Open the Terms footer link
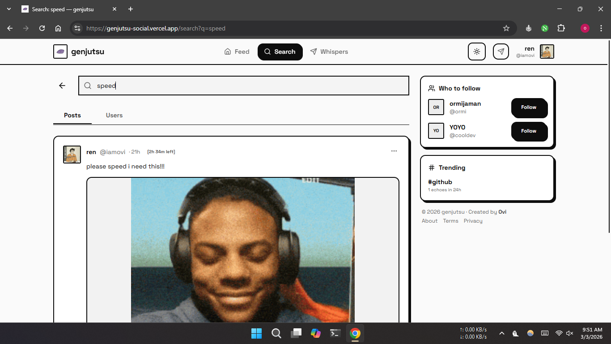Image resolution: width=611 pixels, height=344 pixels. [x=451, y=221]
